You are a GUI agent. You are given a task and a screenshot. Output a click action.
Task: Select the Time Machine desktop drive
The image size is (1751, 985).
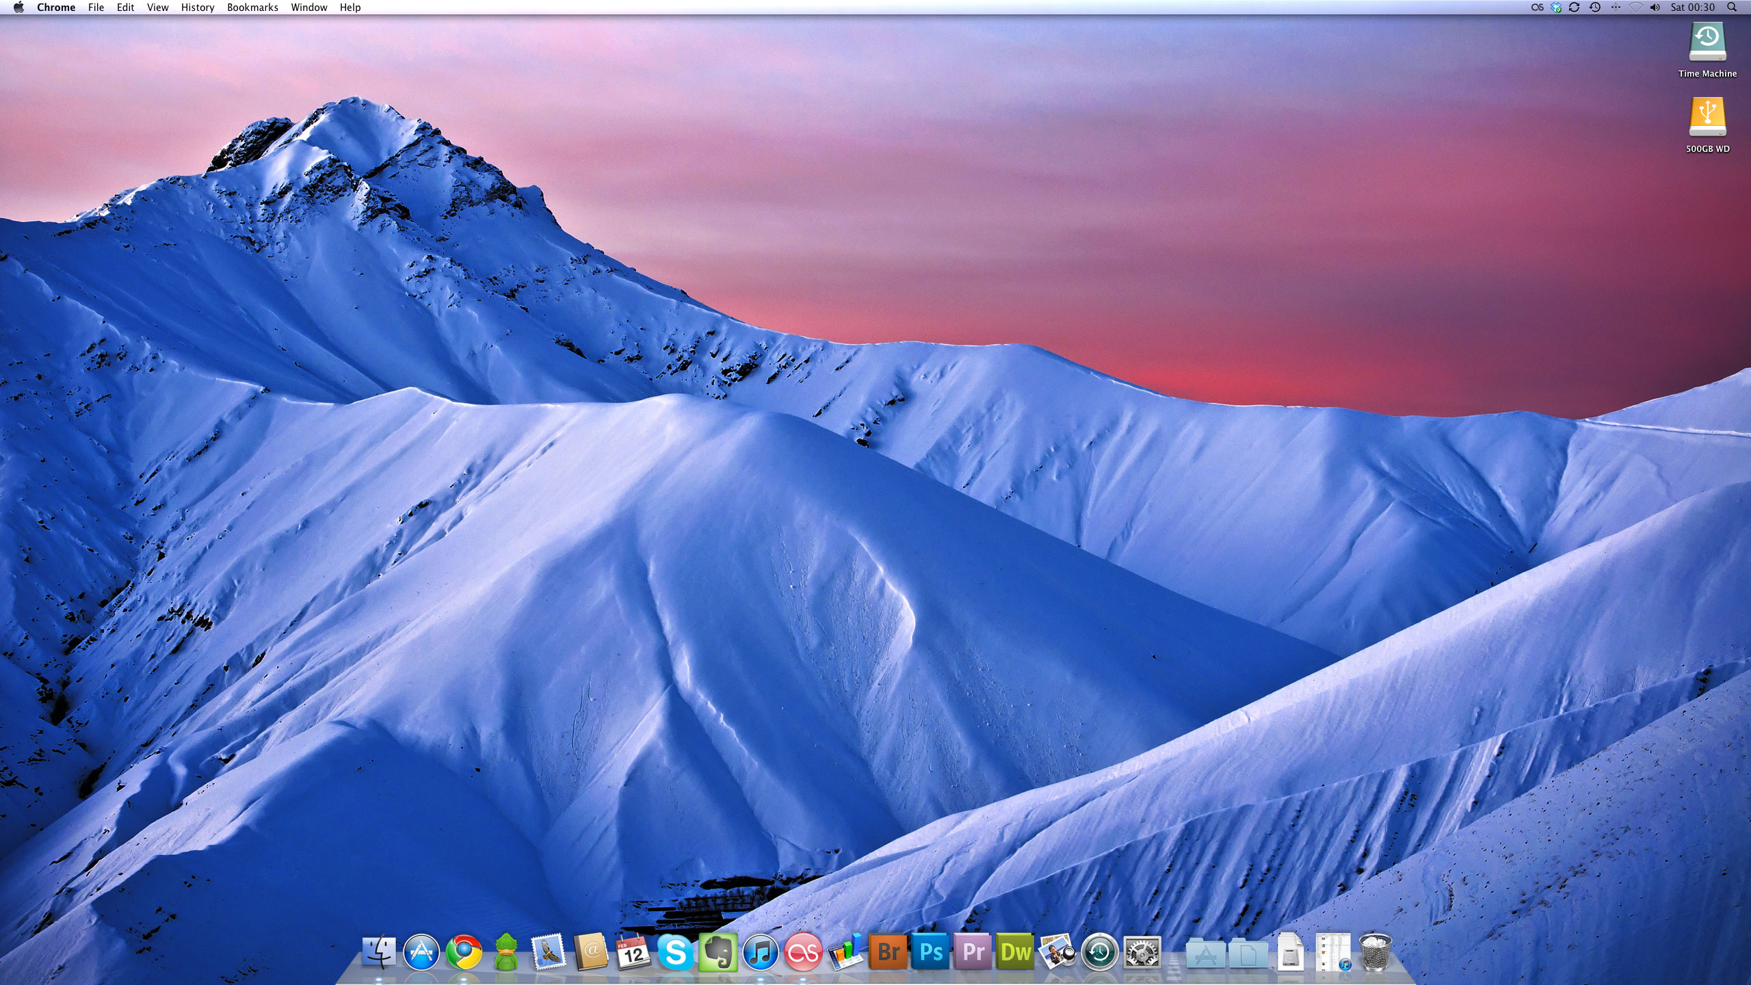point(1707,42)
